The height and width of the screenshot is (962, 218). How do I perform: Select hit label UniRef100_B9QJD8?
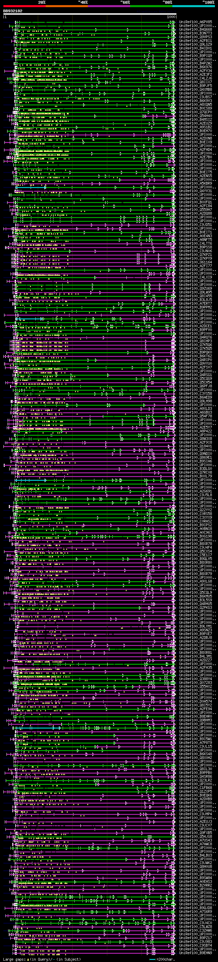196,908
